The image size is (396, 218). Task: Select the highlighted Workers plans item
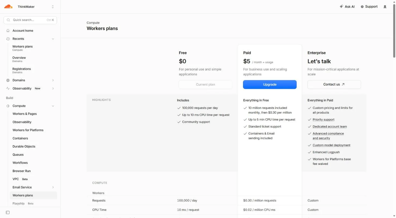click(33, 195)
